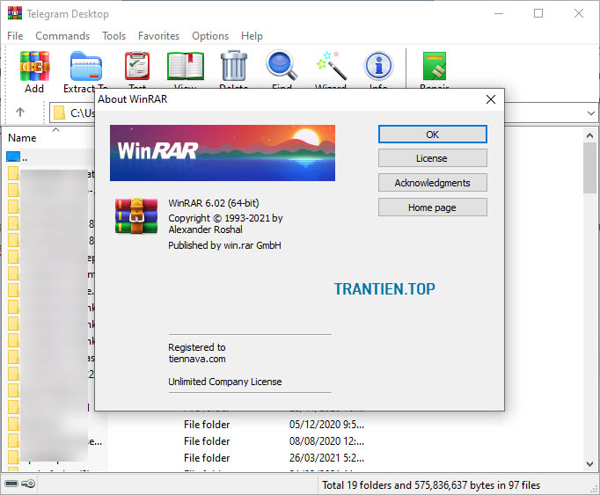Click the Home page button
Screen dimensions: 600x495
click(x=432, y=207)
